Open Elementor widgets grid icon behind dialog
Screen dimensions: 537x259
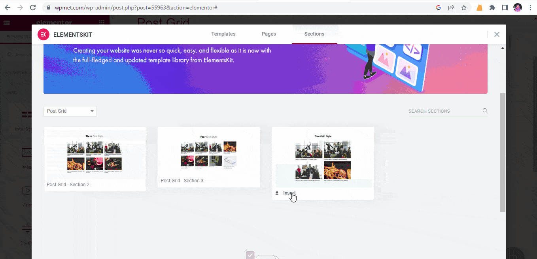tap(102, 23)
